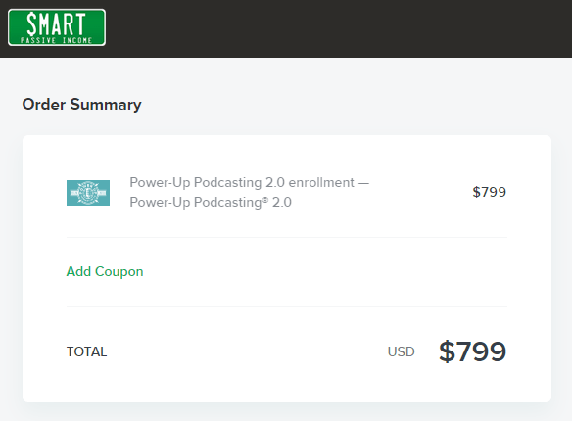The height and width of the screenshot is (421, 572).
Task: Click blank space right of Add Coupon
Action: 324,271
